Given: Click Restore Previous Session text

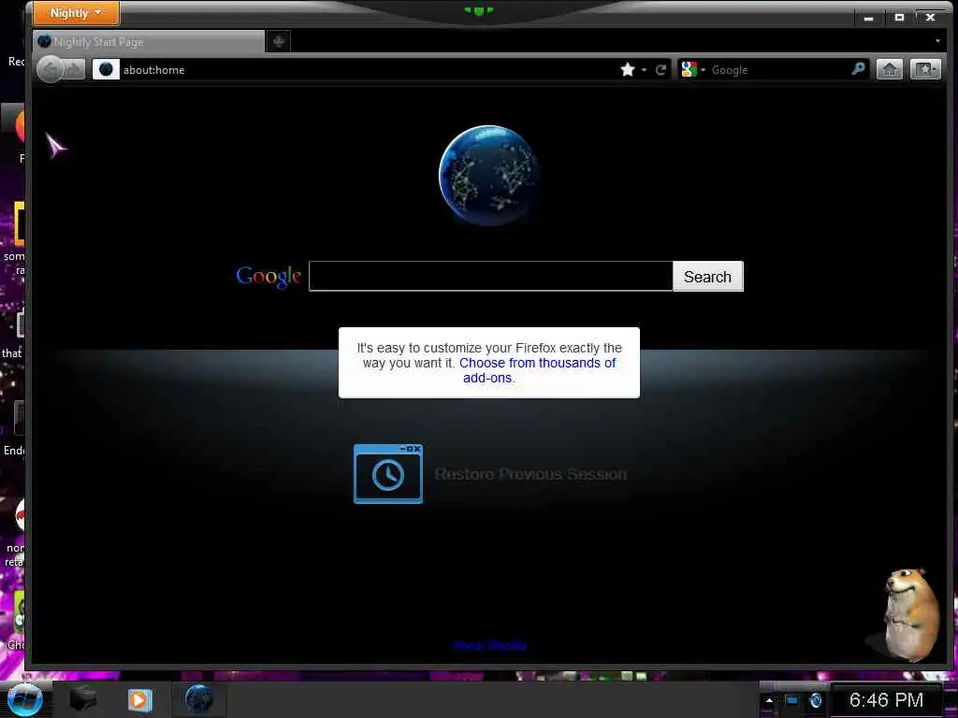Looking at the screenshot, I should point(530,474).
